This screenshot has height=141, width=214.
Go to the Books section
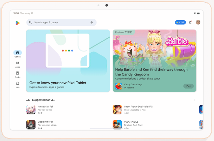coord(17,74)
